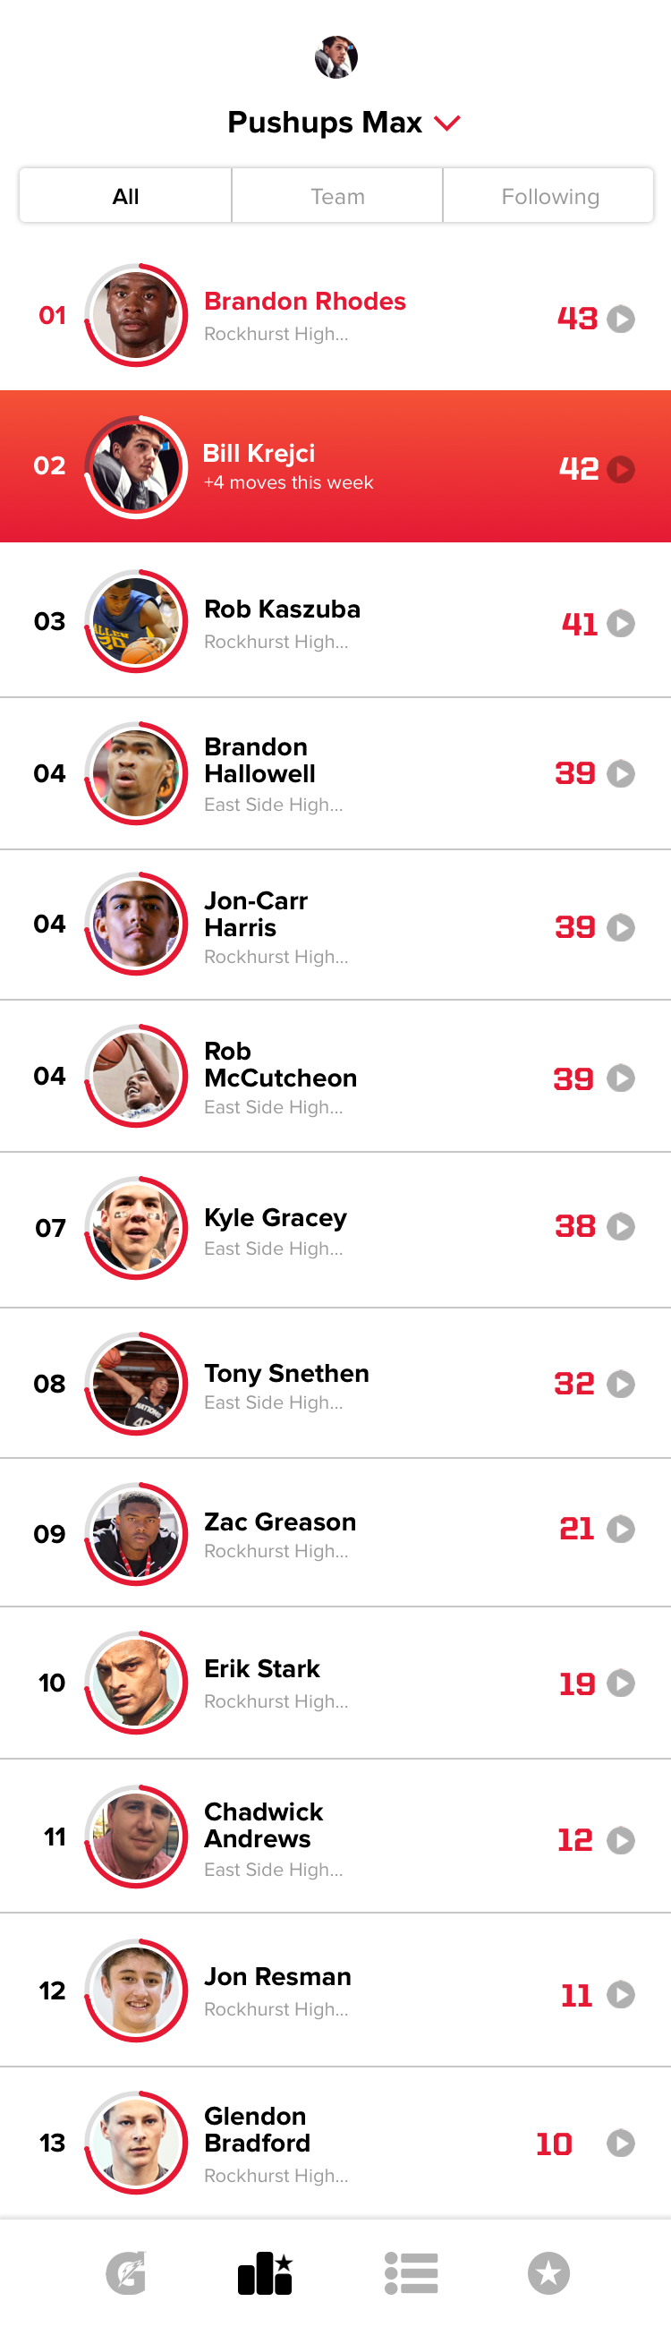This screenshot has height=2327, width=671.
Task: Open Brandon Rhodes' profile name link
Action: [x=304, y=301]
